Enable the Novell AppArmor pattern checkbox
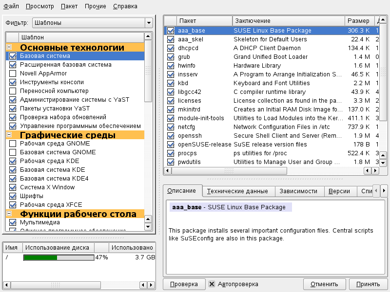Screen dimensions: 390x292 [13, 73]
